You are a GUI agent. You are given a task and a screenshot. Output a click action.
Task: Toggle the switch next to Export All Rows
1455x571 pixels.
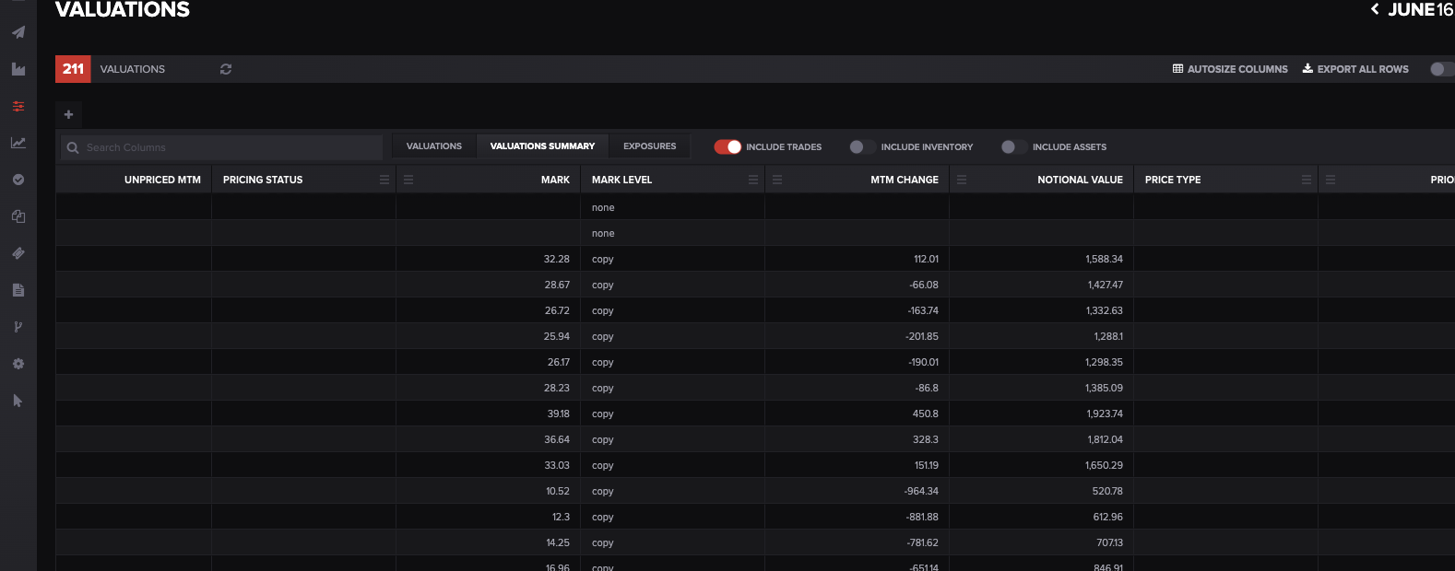pos(1442,69)
